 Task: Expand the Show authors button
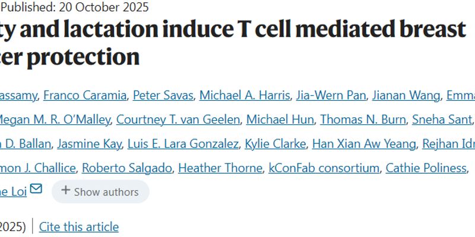[100, 191]
